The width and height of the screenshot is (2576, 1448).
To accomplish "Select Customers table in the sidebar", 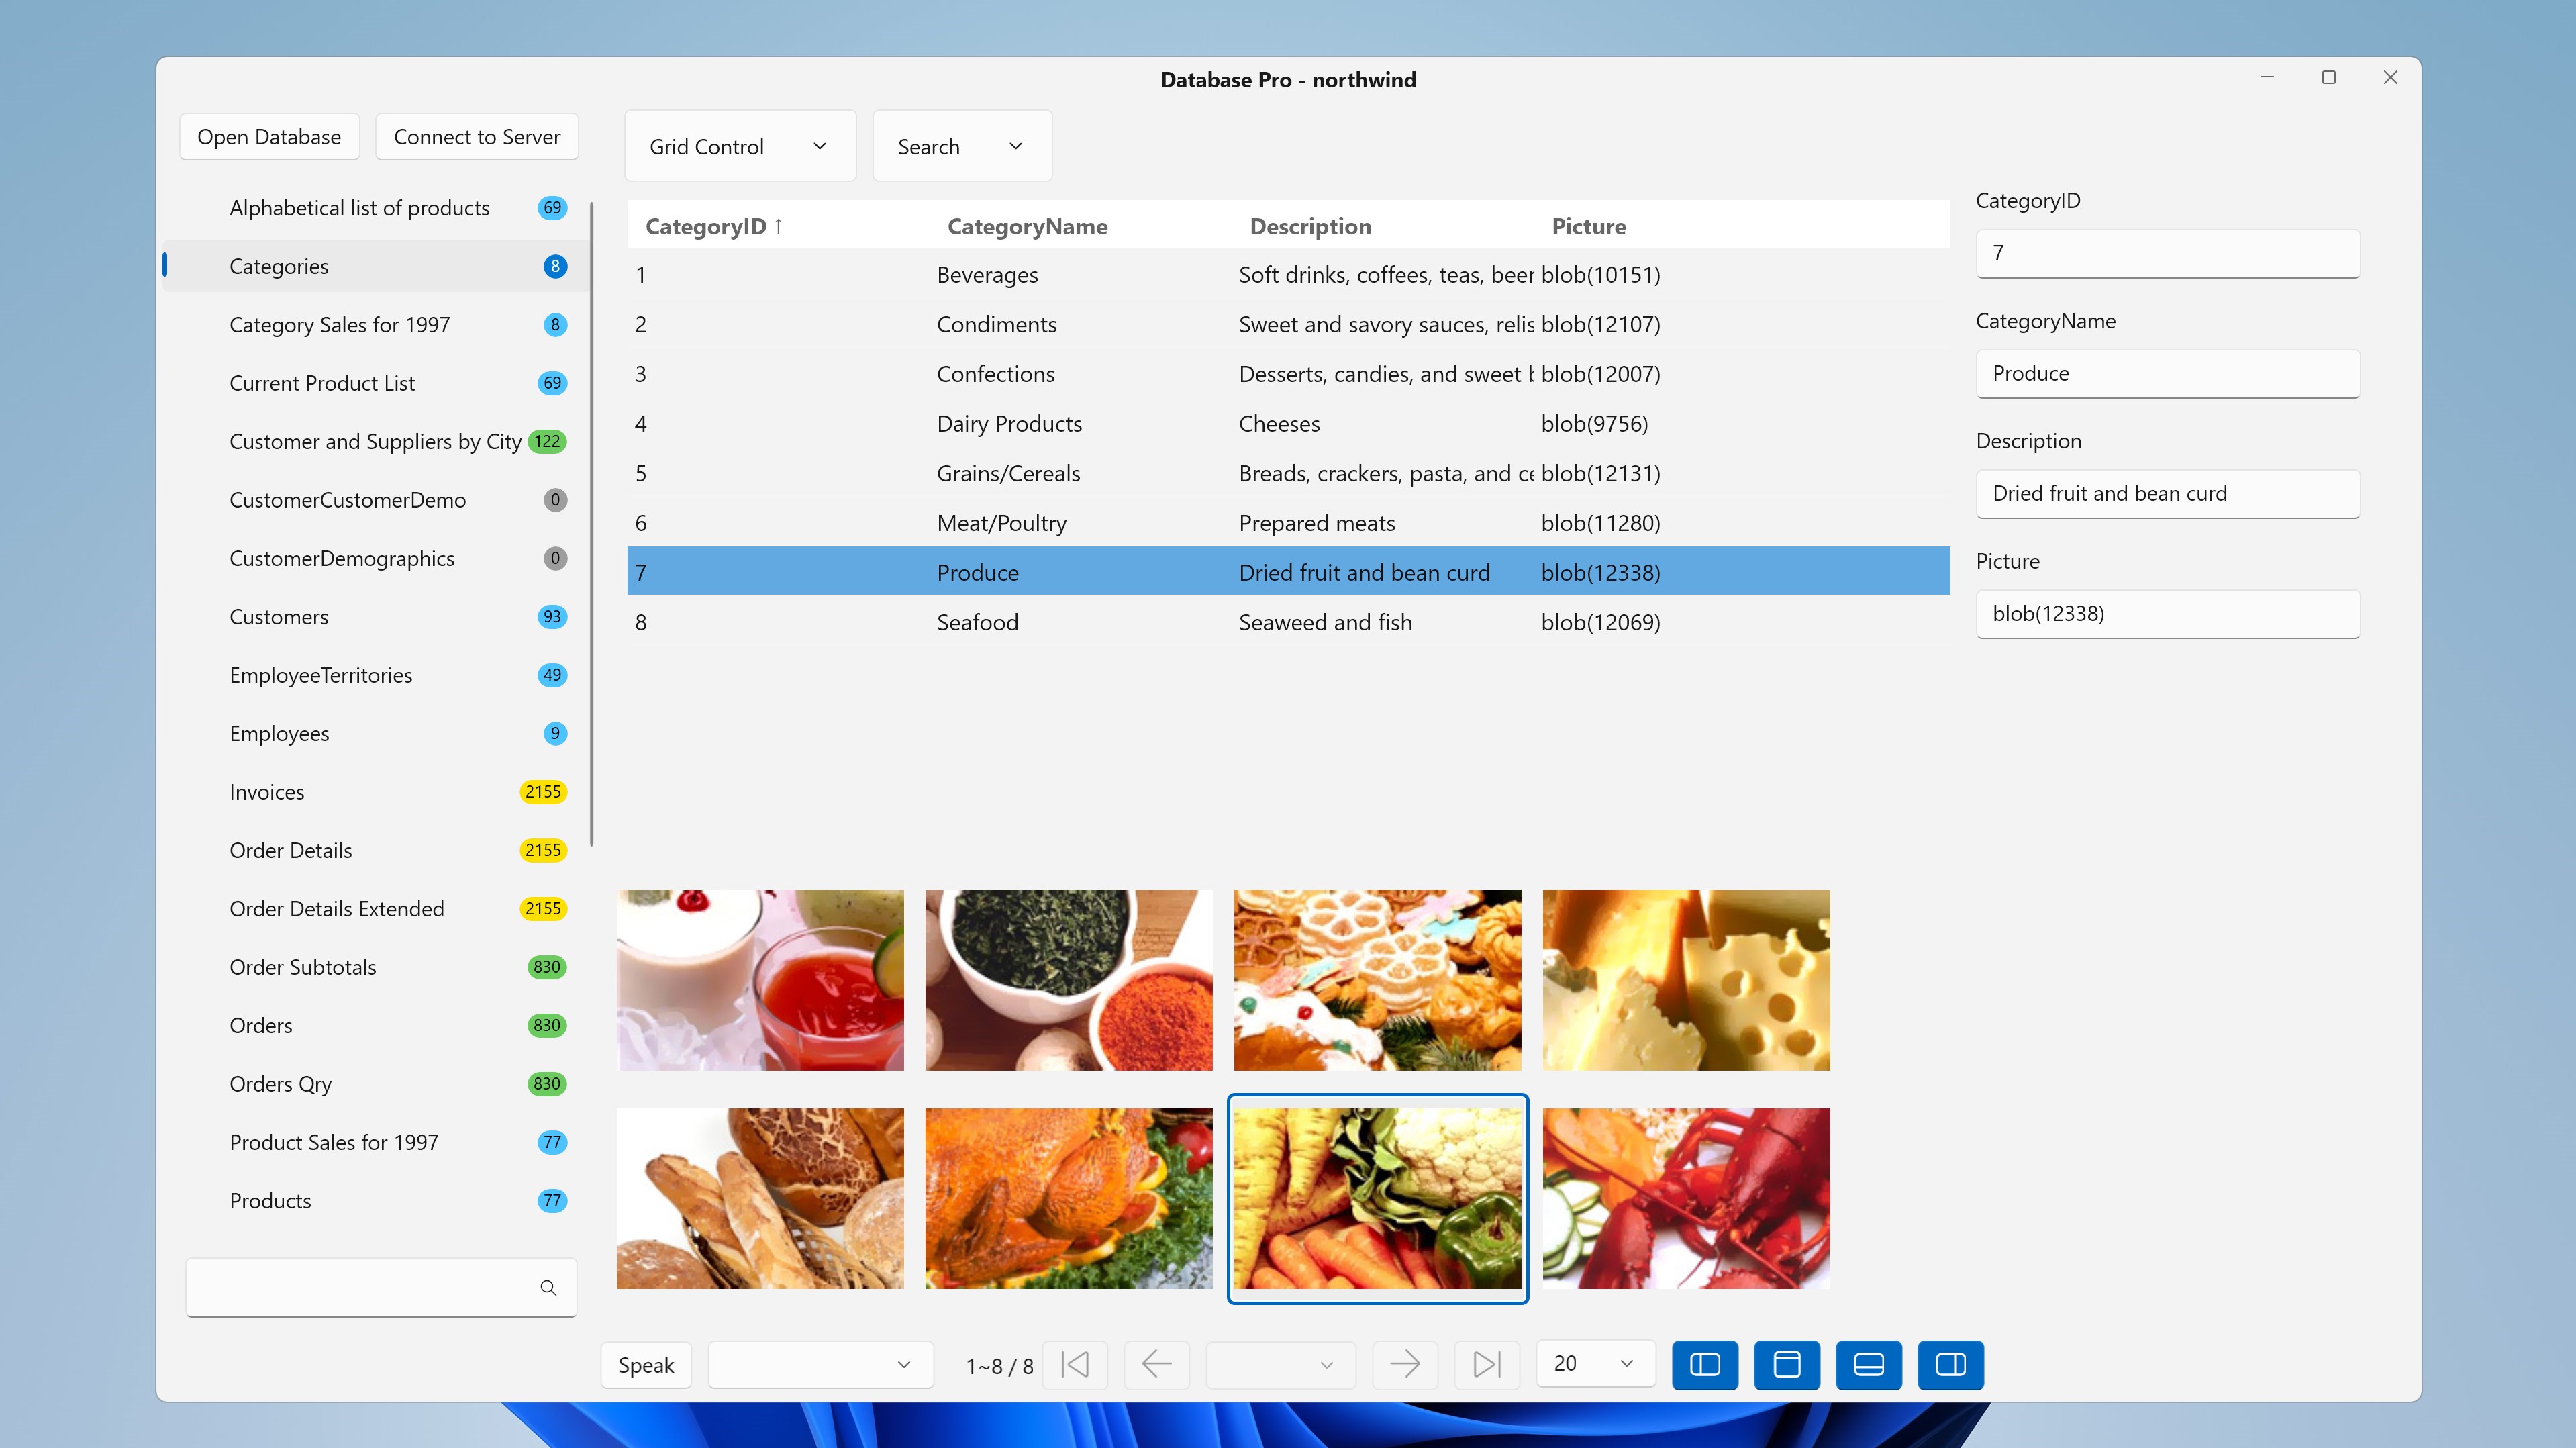I will click(x=279, y=616).
